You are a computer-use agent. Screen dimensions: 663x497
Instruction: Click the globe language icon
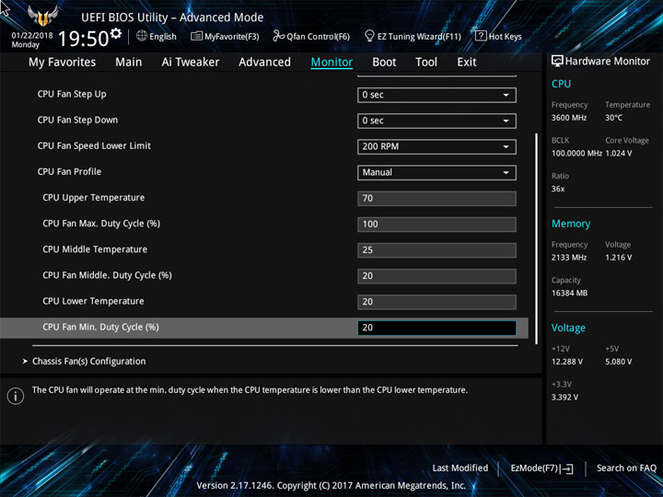(x=142, y=36)
